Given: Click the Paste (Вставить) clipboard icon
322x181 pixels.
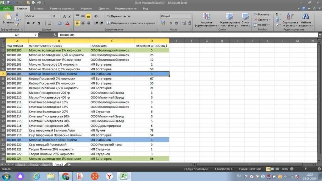Looking at the screenshot, I should point(8,17).
